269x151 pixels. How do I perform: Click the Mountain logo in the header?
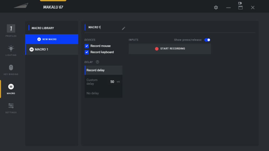[x=21, y=5]
